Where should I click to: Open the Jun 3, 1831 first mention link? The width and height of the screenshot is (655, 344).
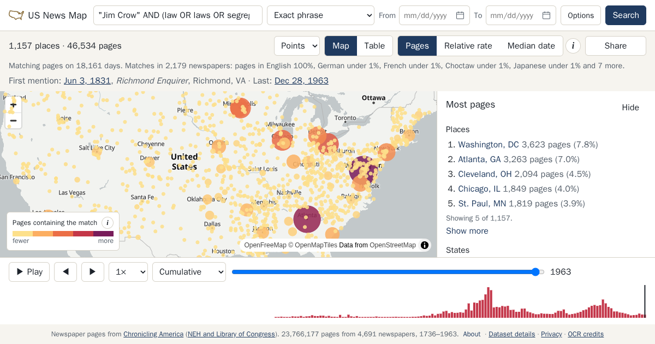pyautogui.click(x=87, y=81)
